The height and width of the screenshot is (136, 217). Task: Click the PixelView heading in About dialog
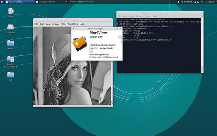[x=98, y=33]
